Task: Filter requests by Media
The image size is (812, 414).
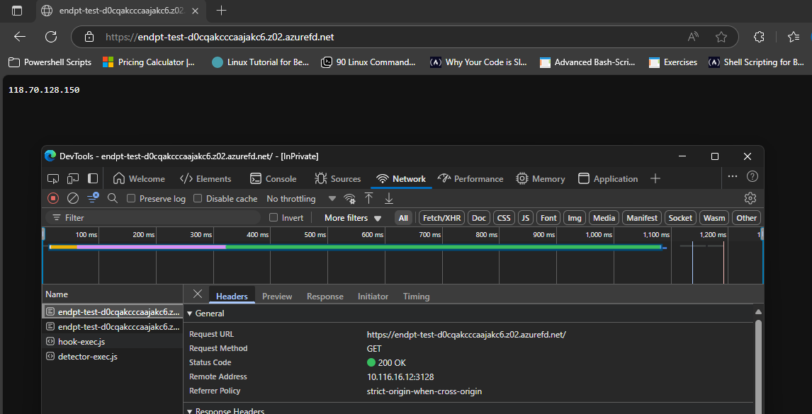Action: pos(604,218)
